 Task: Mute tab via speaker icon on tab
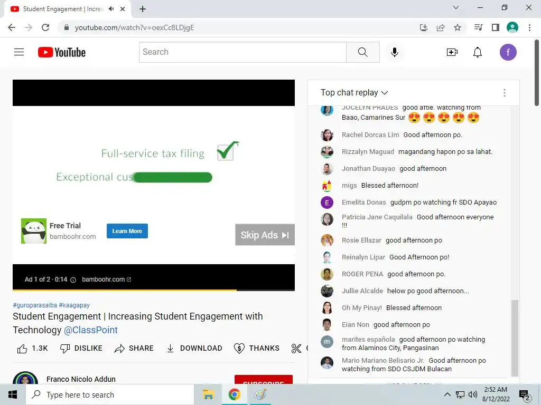(x=111, y=9)
